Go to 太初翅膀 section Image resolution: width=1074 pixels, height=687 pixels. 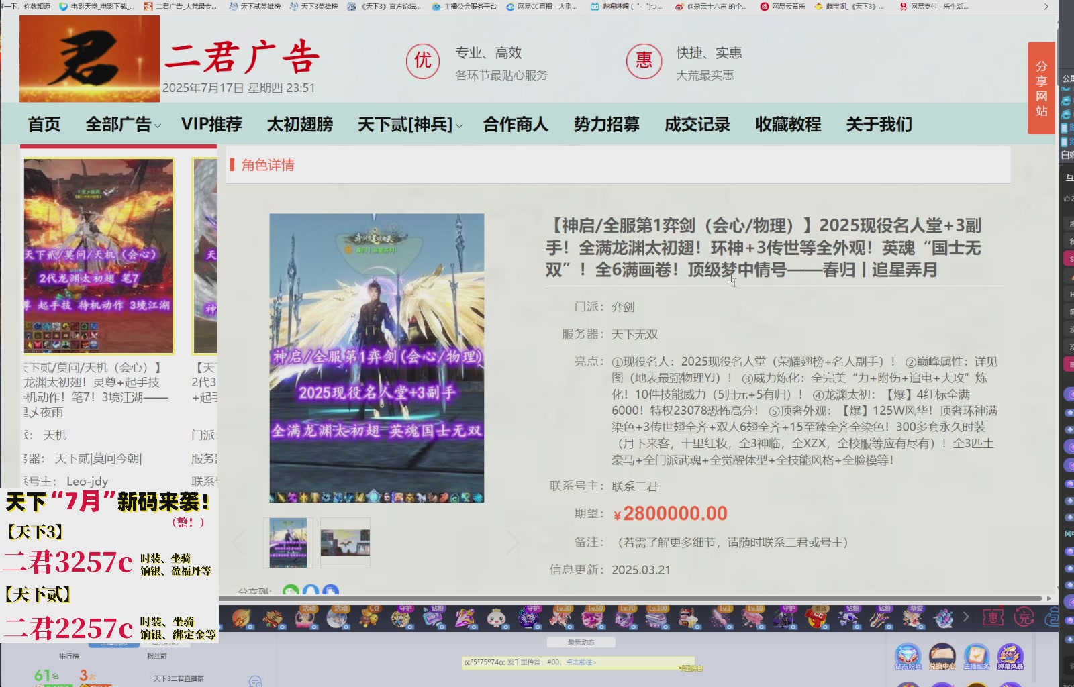point(300,125)
